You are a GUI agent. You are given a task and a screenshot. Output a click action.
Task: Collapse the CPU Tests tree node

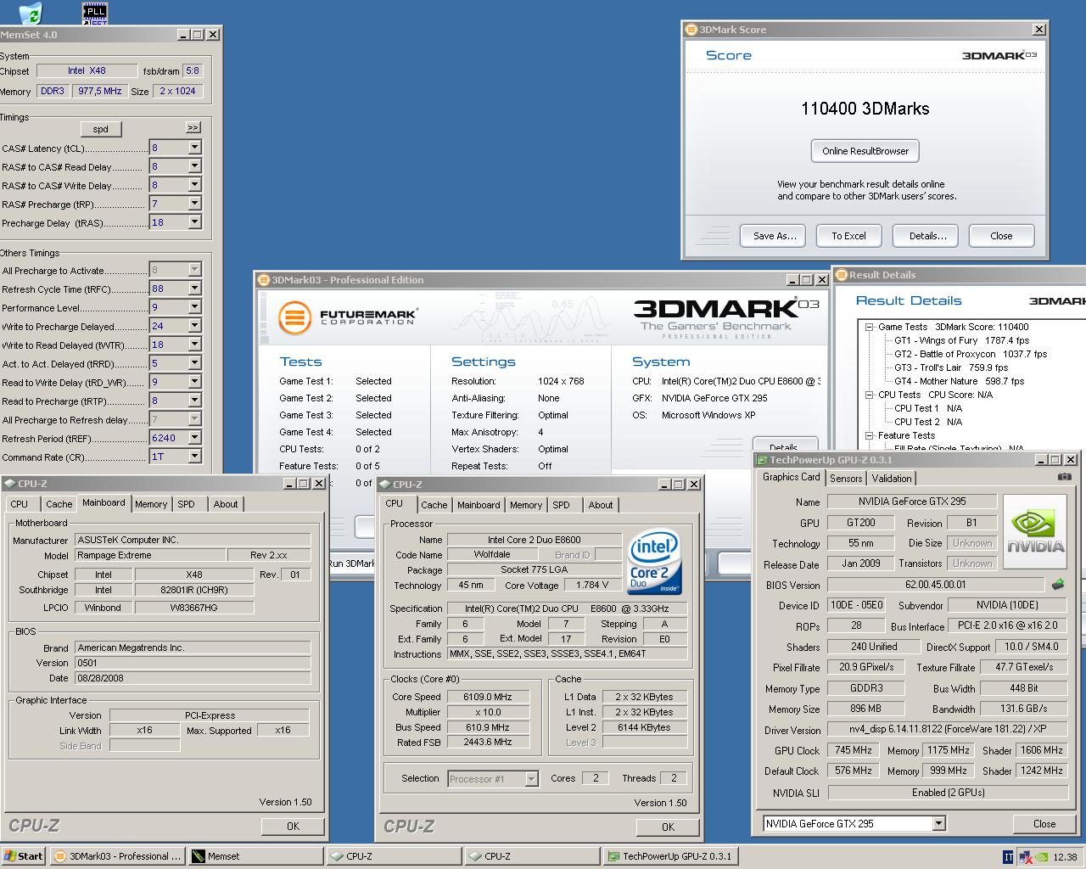pyautogui.click(x=870, y=395)
